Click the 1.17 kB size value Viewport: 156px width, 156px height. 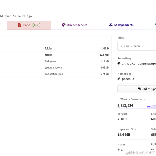click(x=104, y=61)
